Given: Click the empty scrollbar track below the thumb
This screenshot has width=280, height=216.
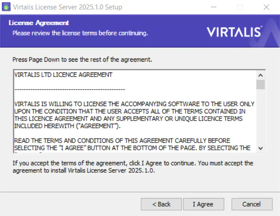Looking at the screenshot, I should pyautogui.click(x=261, y=117).
